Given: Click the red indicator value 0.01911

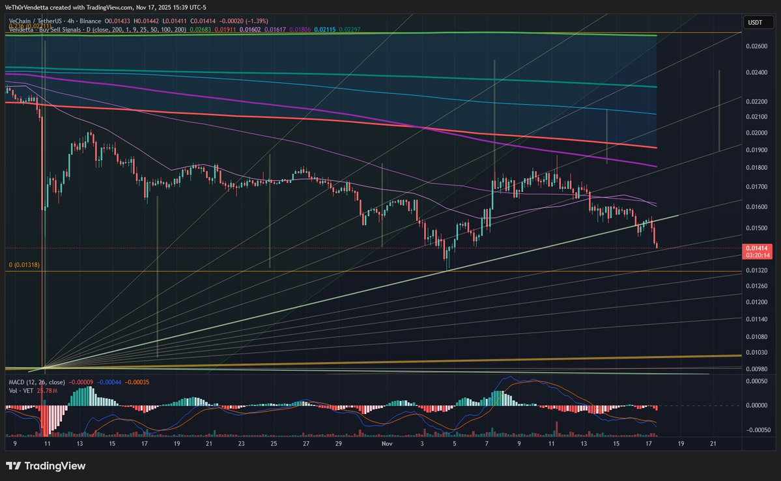Looking at the screenshot, I should click(x=225, y=30).
